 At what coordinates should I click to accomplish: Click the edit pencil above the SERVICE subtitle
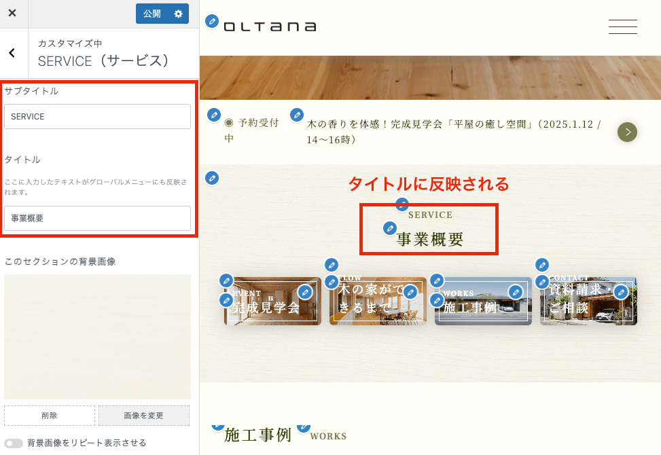[x=402, y=204]
